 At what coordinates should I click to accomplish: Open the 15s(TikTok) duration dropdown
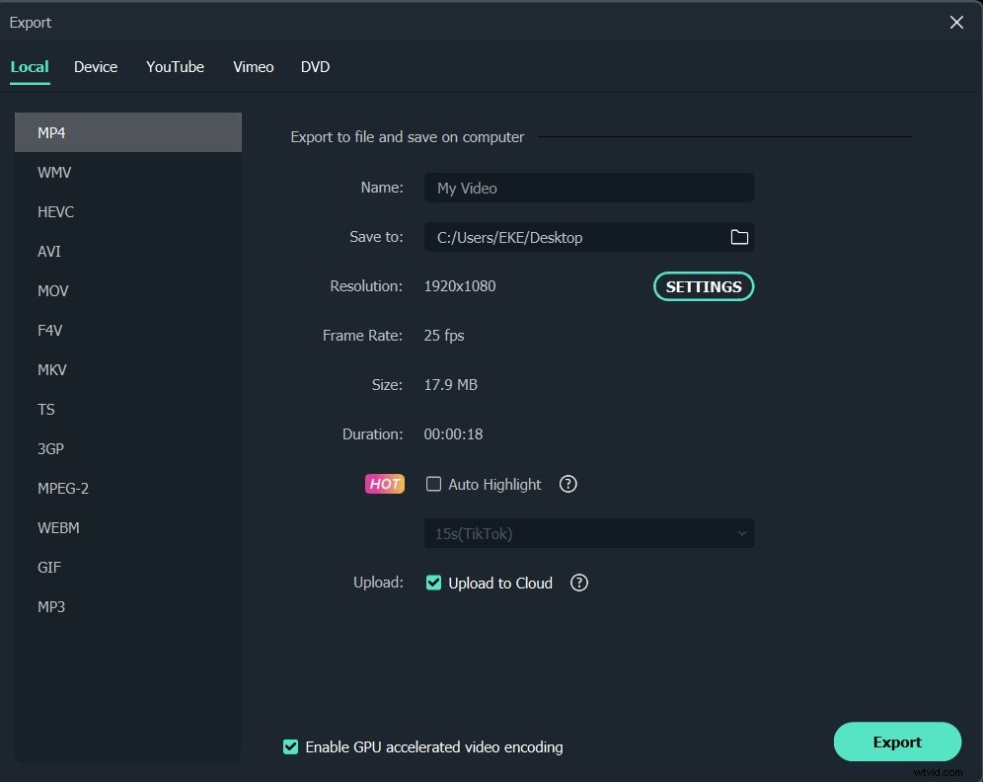[x=588, y=533]
